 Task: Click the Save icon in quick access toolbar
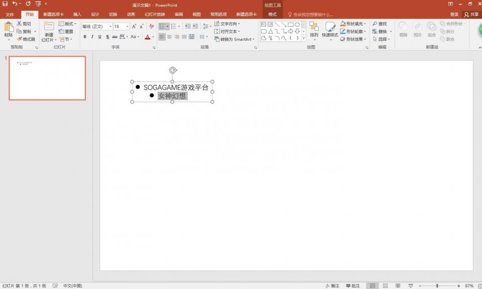(x=5, y=4)
